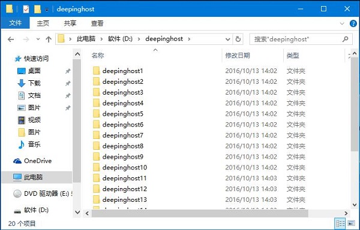The image size is (360, 230).
Task: Switch to the 共享 ribbon tab
Action: click(70, 23)
